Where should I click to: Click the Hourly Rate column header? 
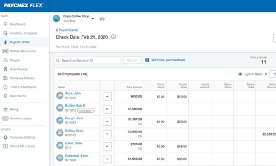pos(183,86)
